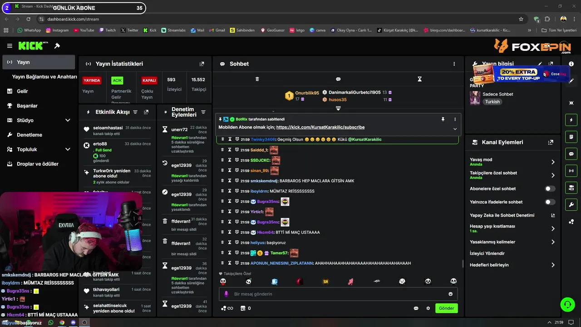
Task: Open Hesap yaşı kısıtlaması settings
Action: 512,228
